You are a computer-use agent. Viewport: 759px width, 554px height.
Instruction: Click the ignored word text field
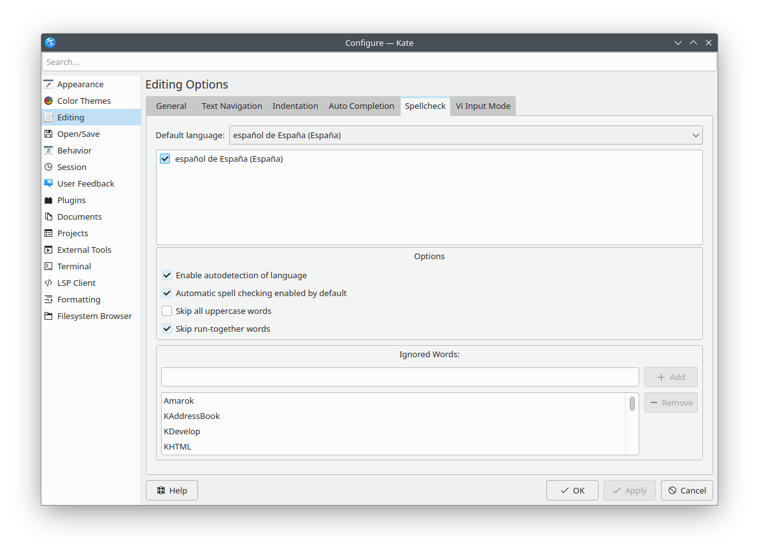click(400, 377)
